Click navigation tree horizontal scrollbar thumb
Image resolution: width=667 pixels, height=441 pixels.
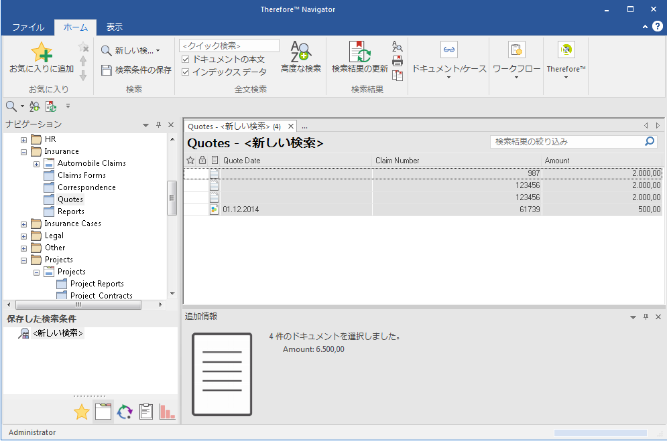(x=78, y=304)
